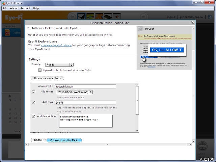Minimize the Eye-Fi Center window
Viewport: 216px width, 162px height.
tap(196, 2)
